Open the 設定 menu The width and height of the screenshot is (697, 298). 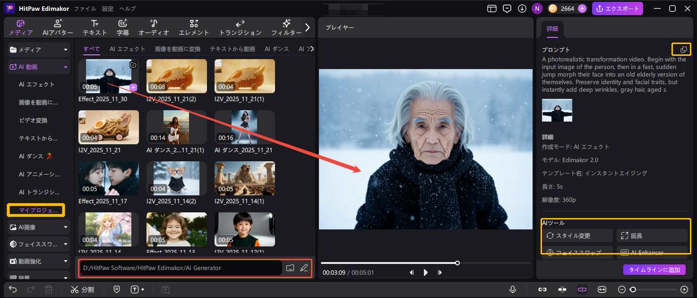coord(107,8)
